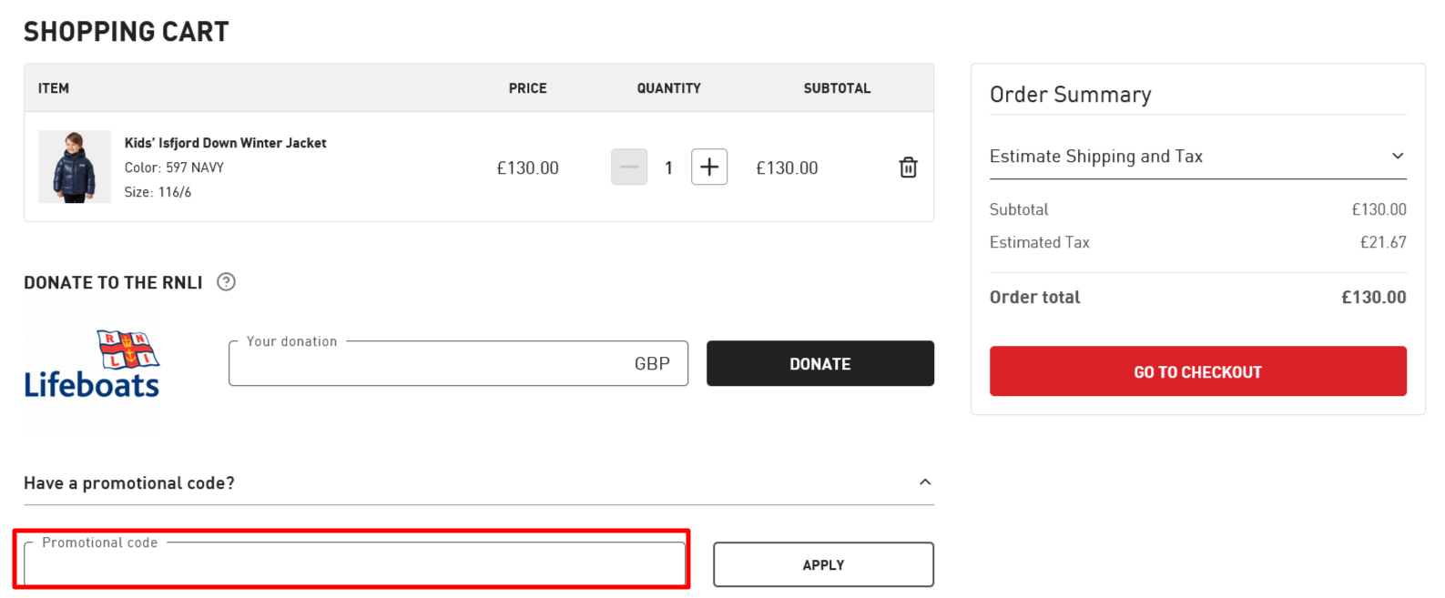Image resolution: width=1445 pixels, height=598 pixels.
Task: Click the DONATE TO THE RNLI heading
Action: point(113,283)
